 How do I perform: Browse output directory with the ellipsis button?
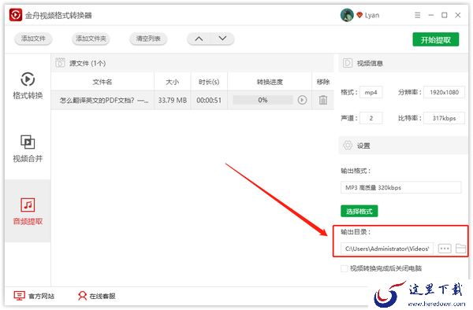click(445, 249)
